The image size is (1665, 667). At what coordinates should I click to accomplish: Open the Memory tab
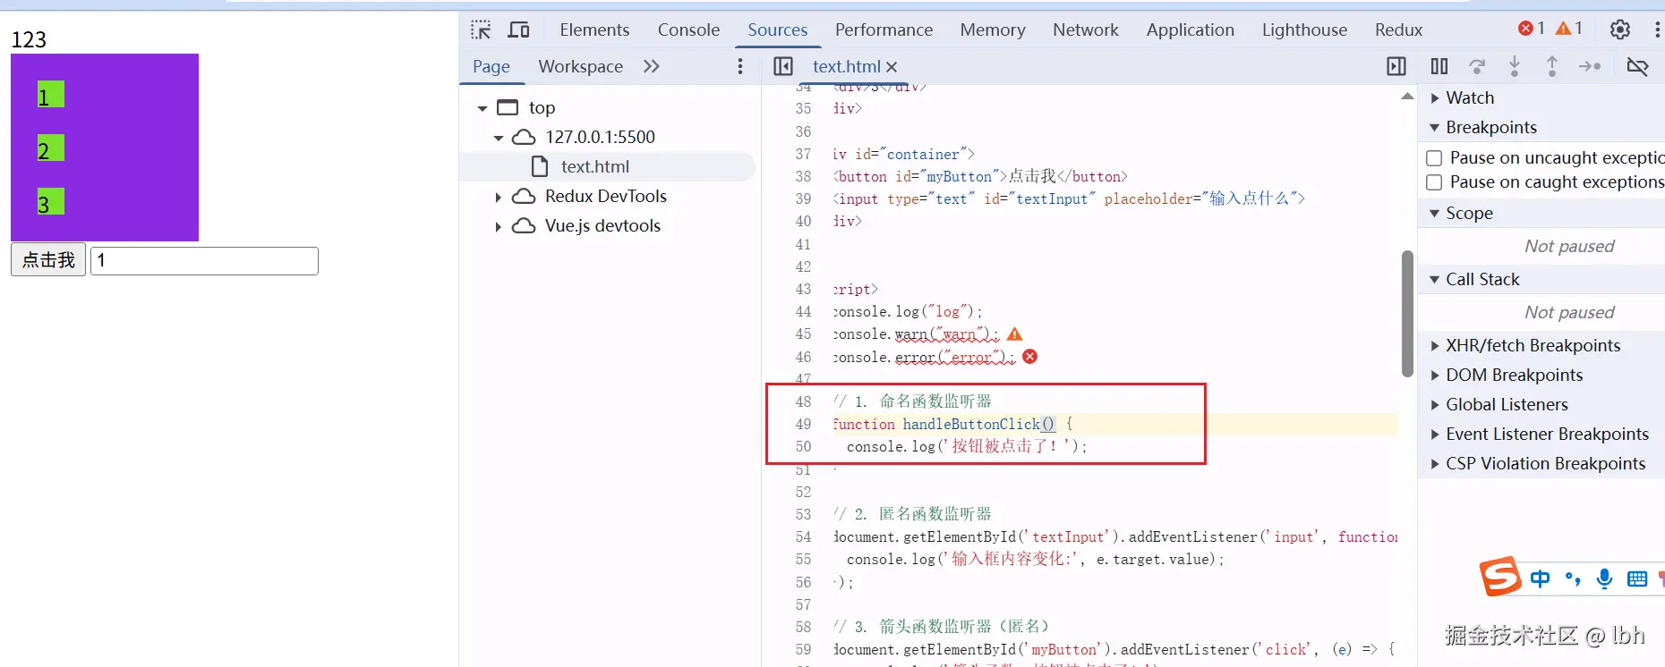coord(993,30)
